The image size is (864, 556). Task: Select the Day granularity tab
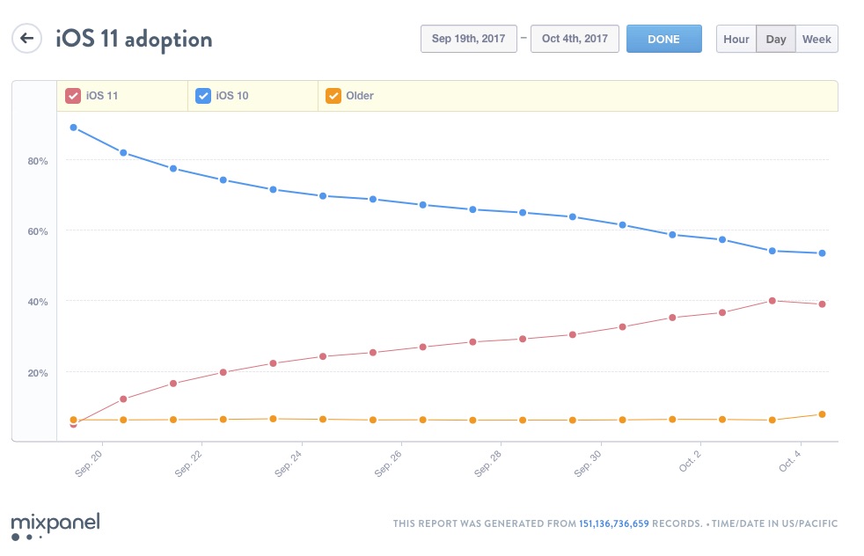tap(776, 39)
